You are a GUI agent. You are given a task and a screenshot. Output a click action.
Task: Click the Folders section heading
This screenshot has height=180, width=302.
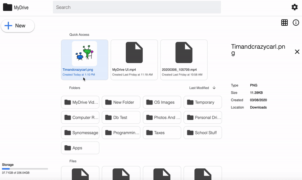click(75, 88)
